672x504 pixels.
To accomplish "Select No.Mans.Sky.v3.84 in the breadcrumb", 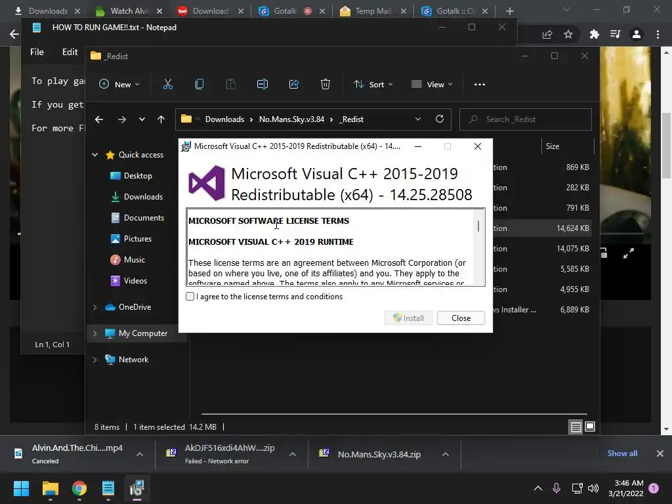I will 291,119.
